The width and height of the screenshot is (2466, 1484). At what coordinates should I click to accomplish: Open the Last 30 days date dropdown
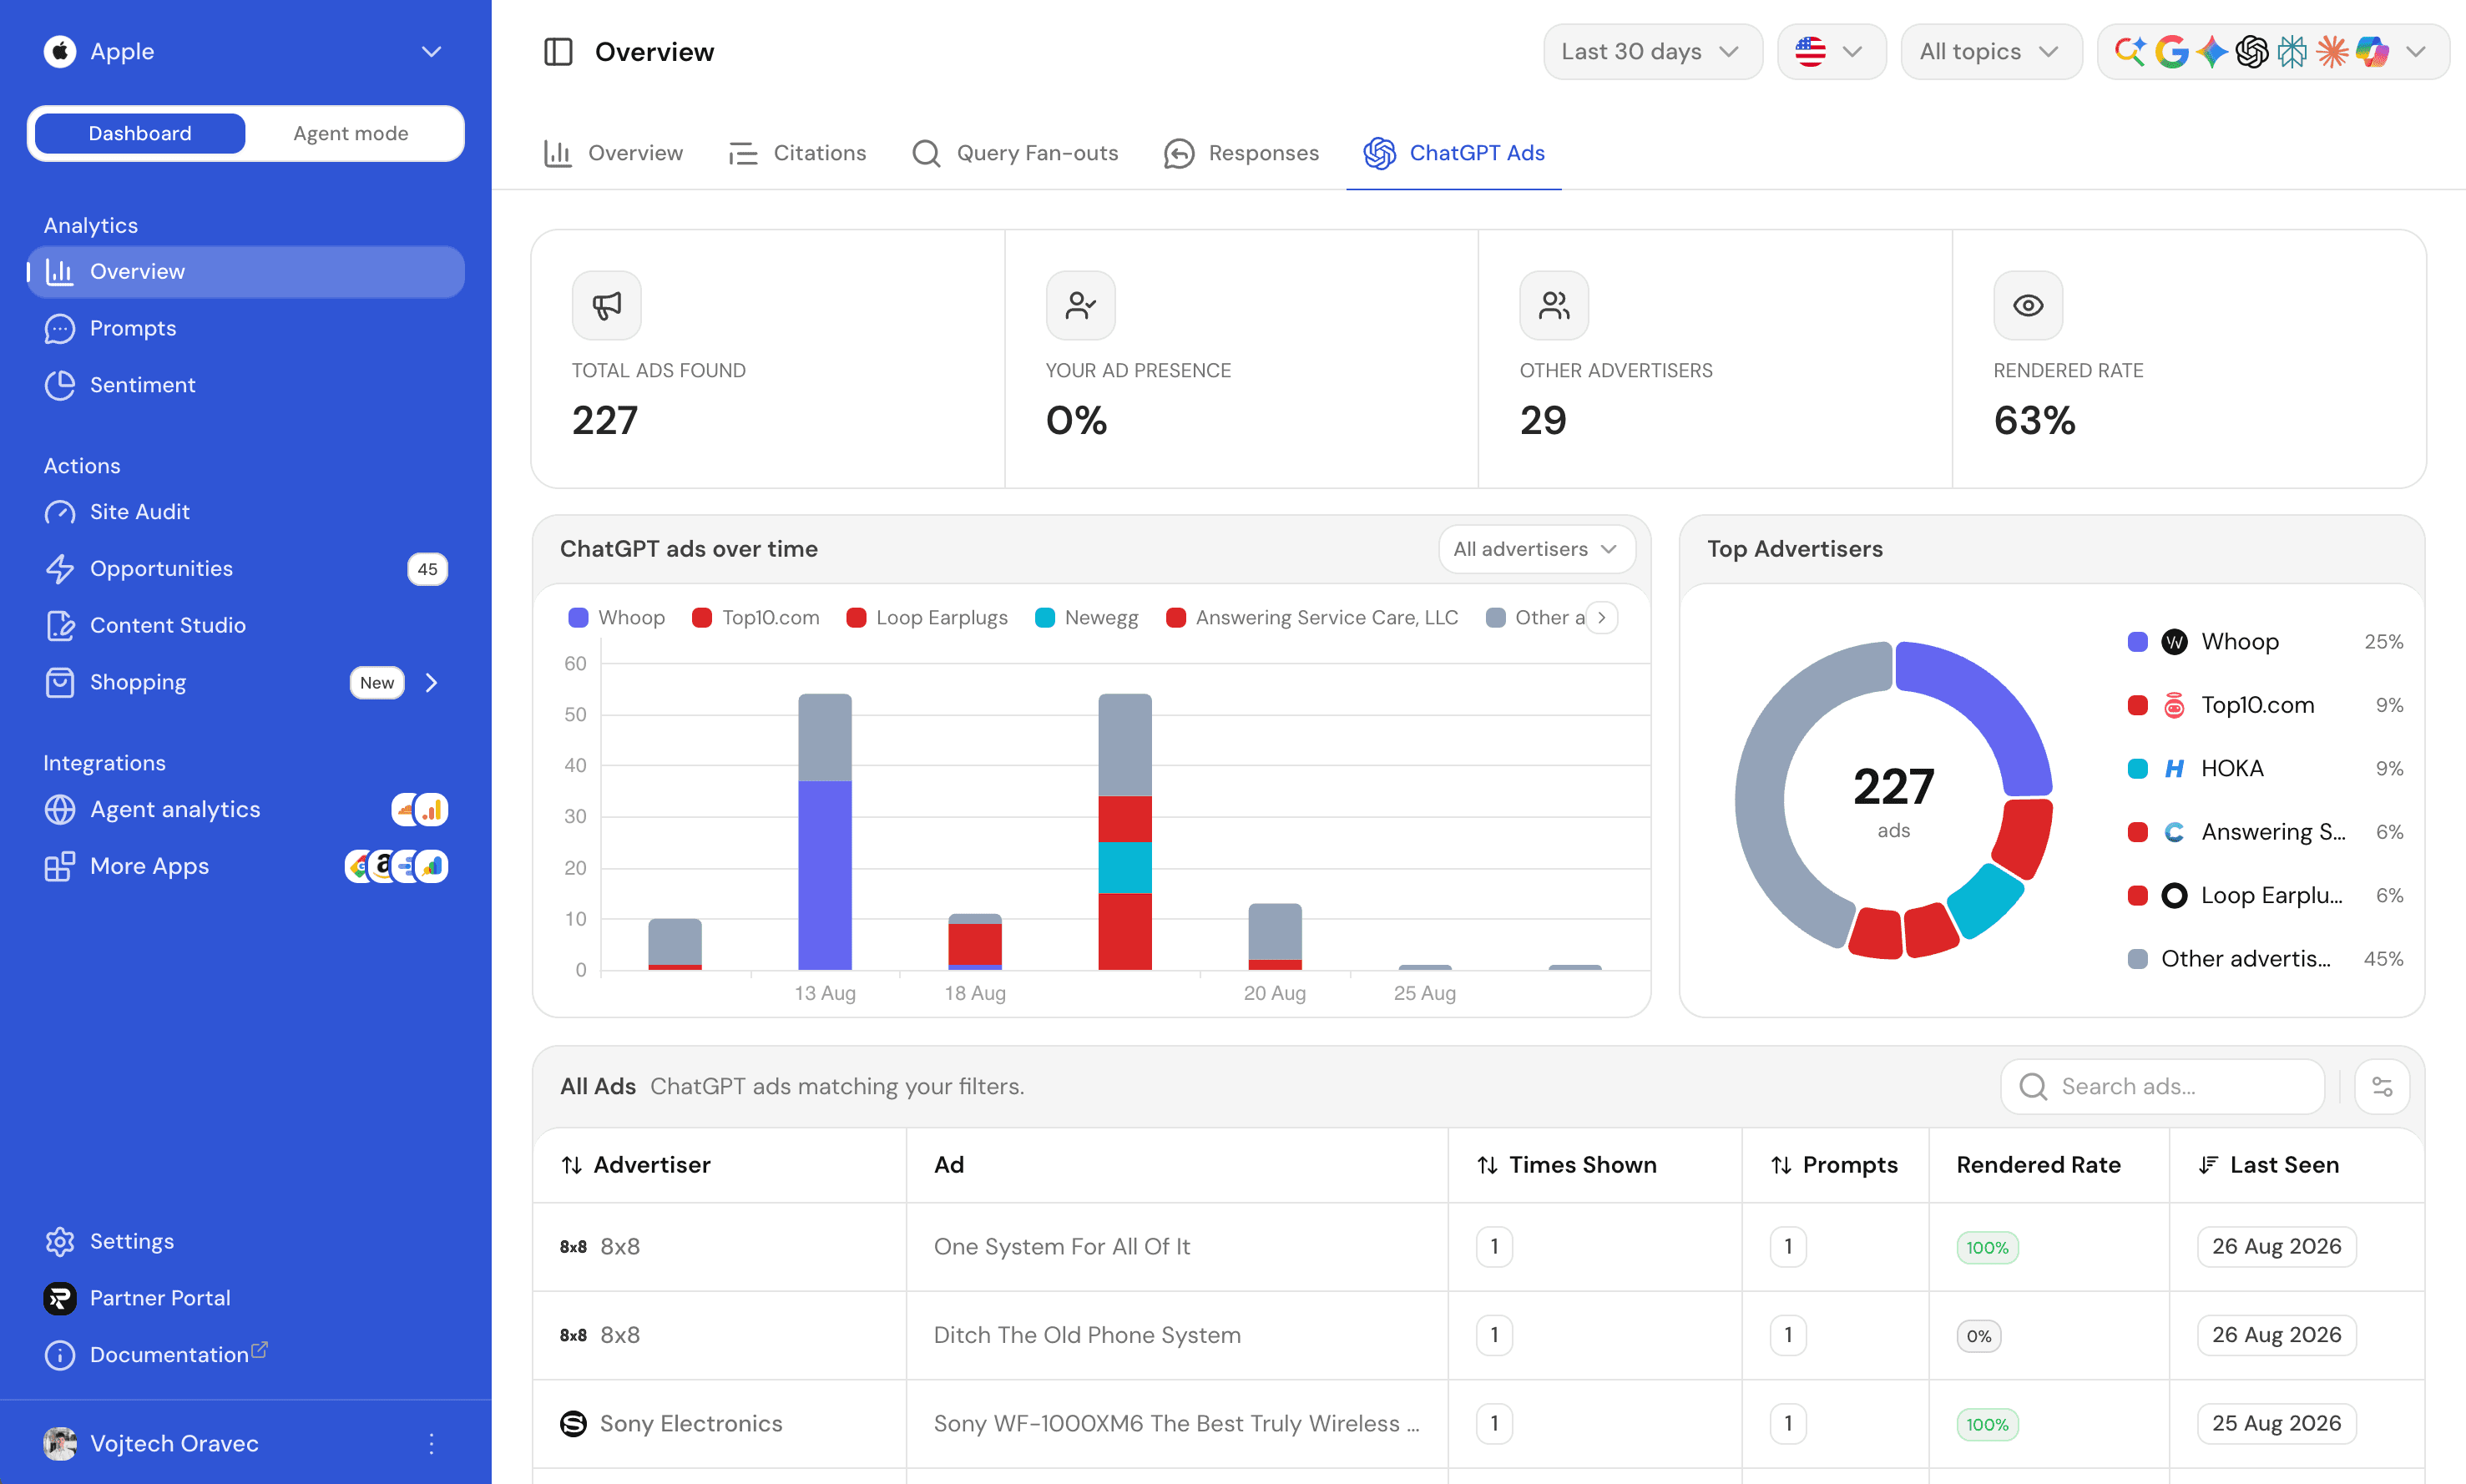(1652, 51)
